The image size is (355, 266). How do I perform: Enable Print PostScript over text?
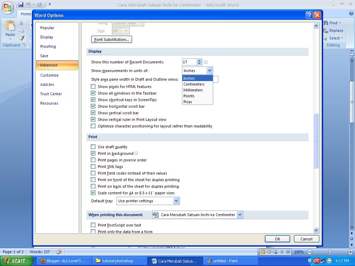click(93, 225)
